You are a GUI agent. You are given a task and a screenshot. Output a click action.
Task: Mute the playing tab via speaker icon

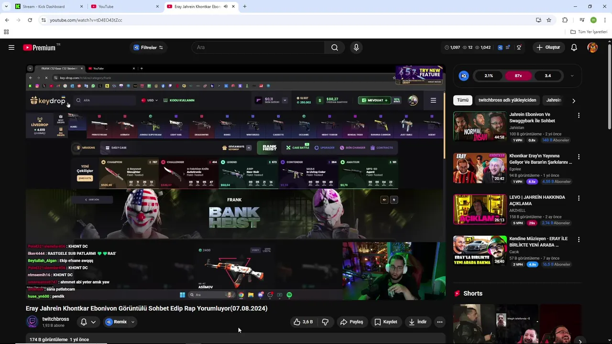[225, 7]
